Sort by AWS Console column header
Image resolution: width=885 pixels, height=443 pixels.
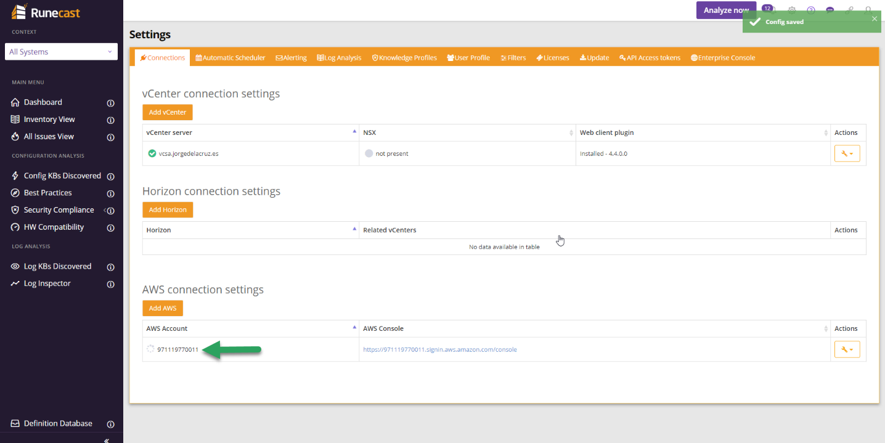[595, 328]
